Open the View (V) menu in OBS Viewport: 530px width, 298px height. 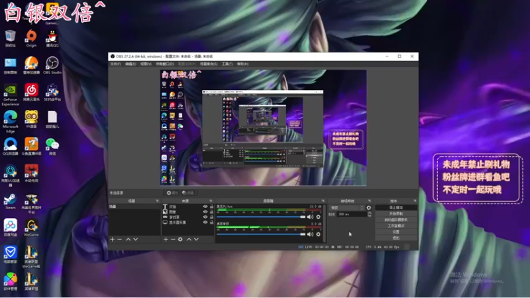[x=146, y=64]
